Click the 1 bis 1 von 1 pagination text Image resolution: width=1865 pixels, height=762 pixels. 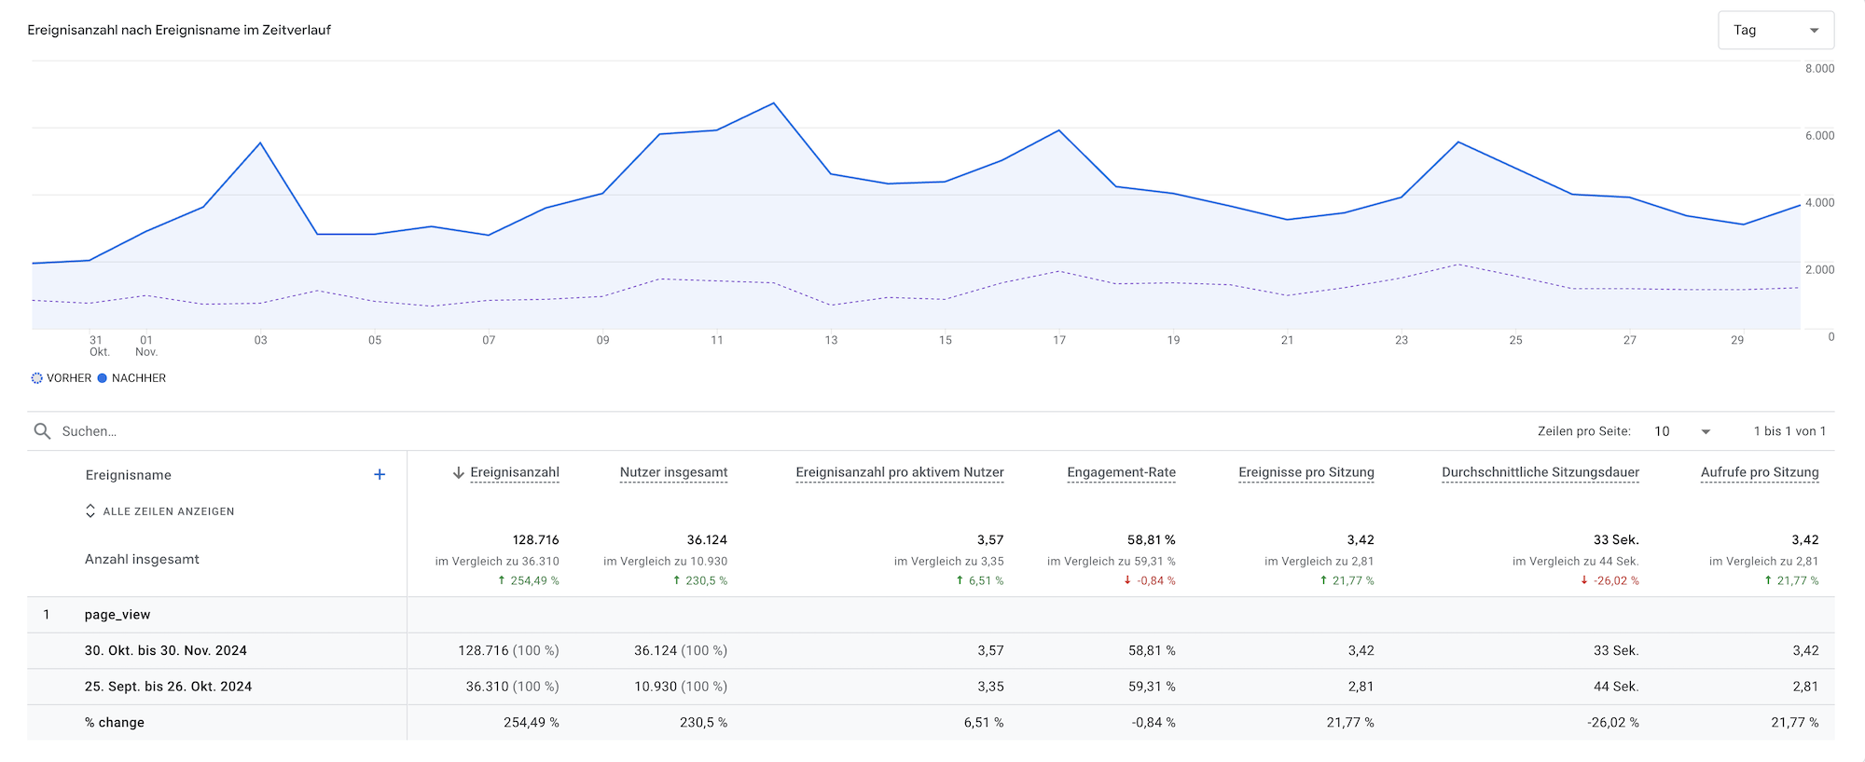[1789, 431]
